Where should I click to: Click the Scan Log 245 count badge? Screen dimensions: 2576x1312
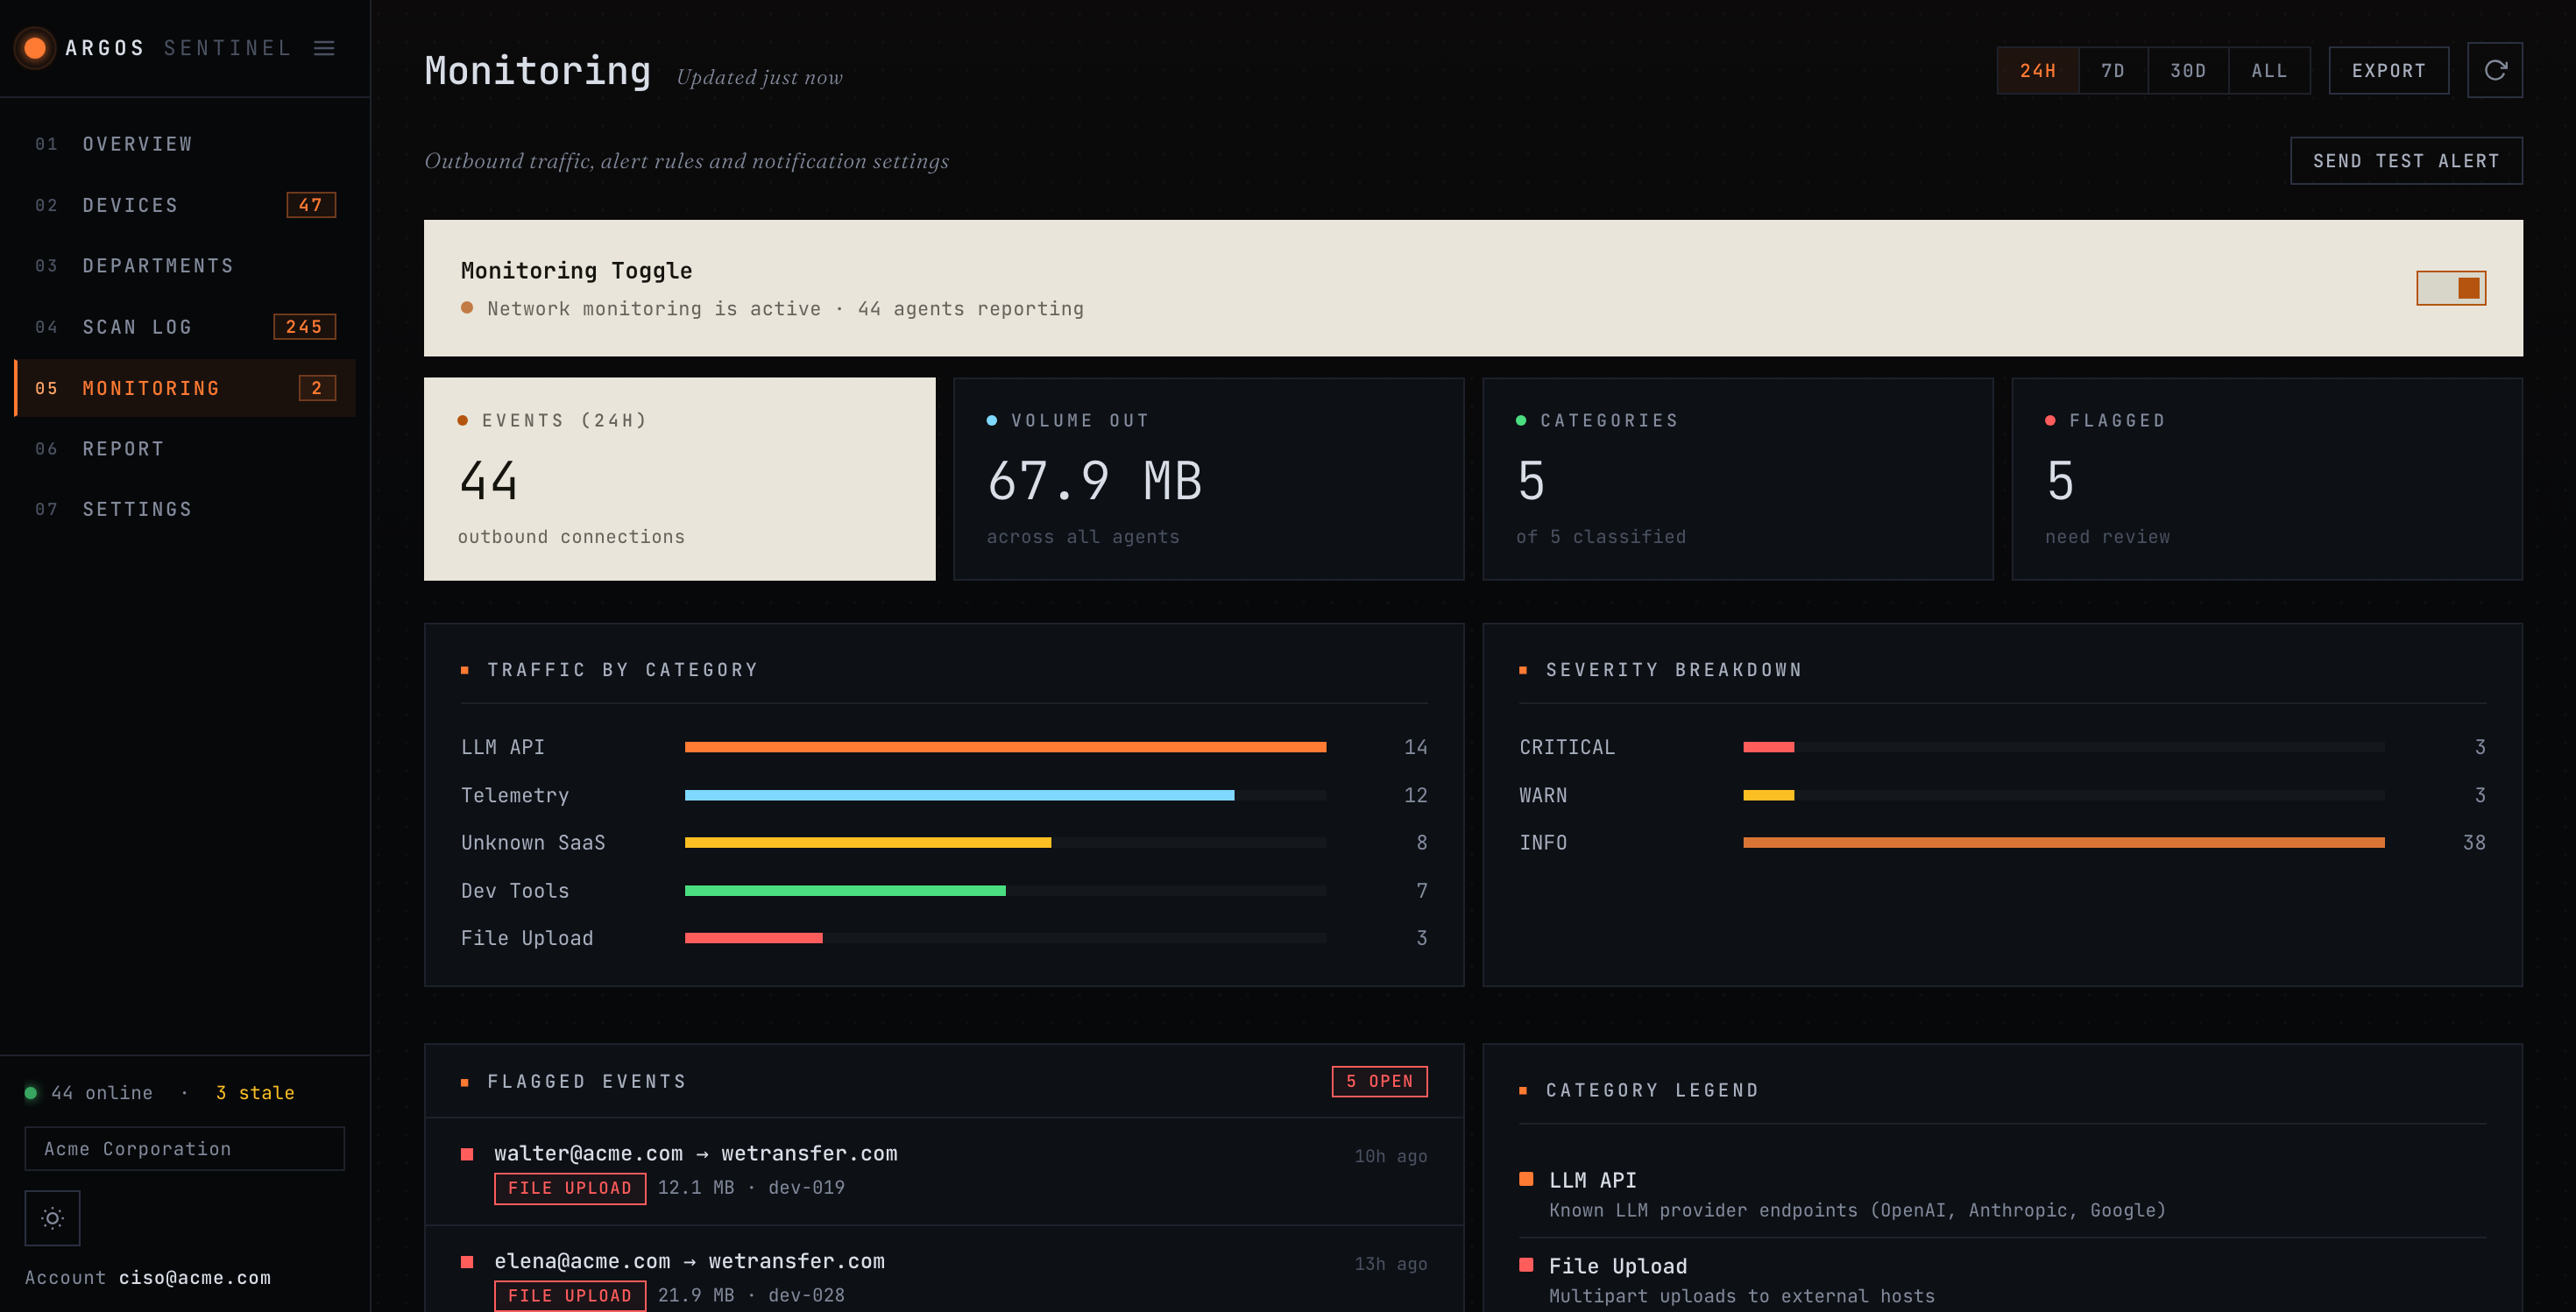[304, 327]
